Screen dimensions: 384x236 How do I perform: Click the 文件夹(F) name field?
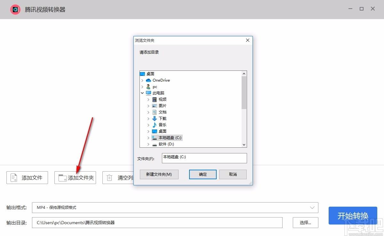coord(204,158)
